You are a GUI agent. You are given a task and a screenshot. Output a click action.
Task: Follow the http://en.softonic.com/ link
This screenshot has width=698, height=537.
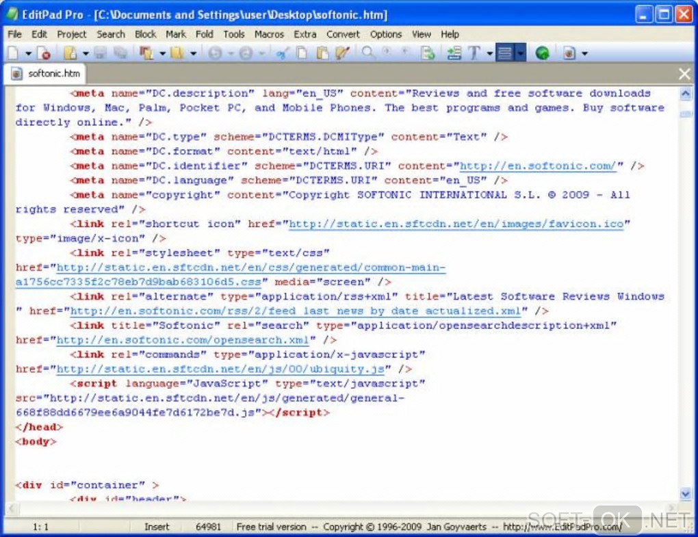point(538,166)
